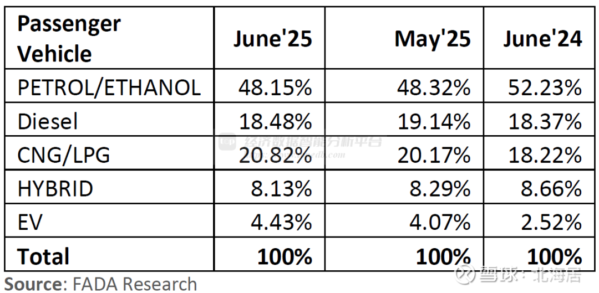599x293 pixels.
Task: Click the Xueqiu snowball watermark logo
Action: coord(465,273)
